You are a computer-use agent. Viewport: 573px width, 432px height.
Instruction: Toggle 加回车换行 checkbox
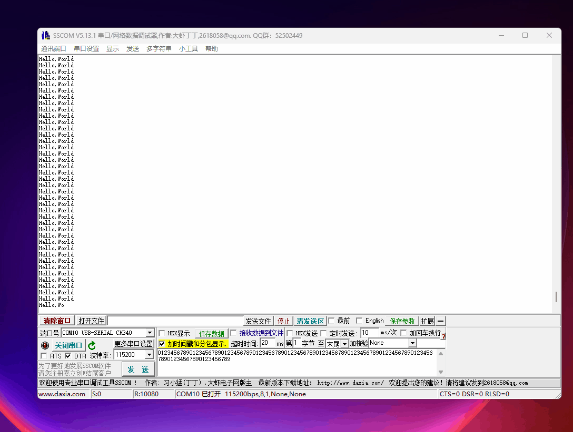403,333
